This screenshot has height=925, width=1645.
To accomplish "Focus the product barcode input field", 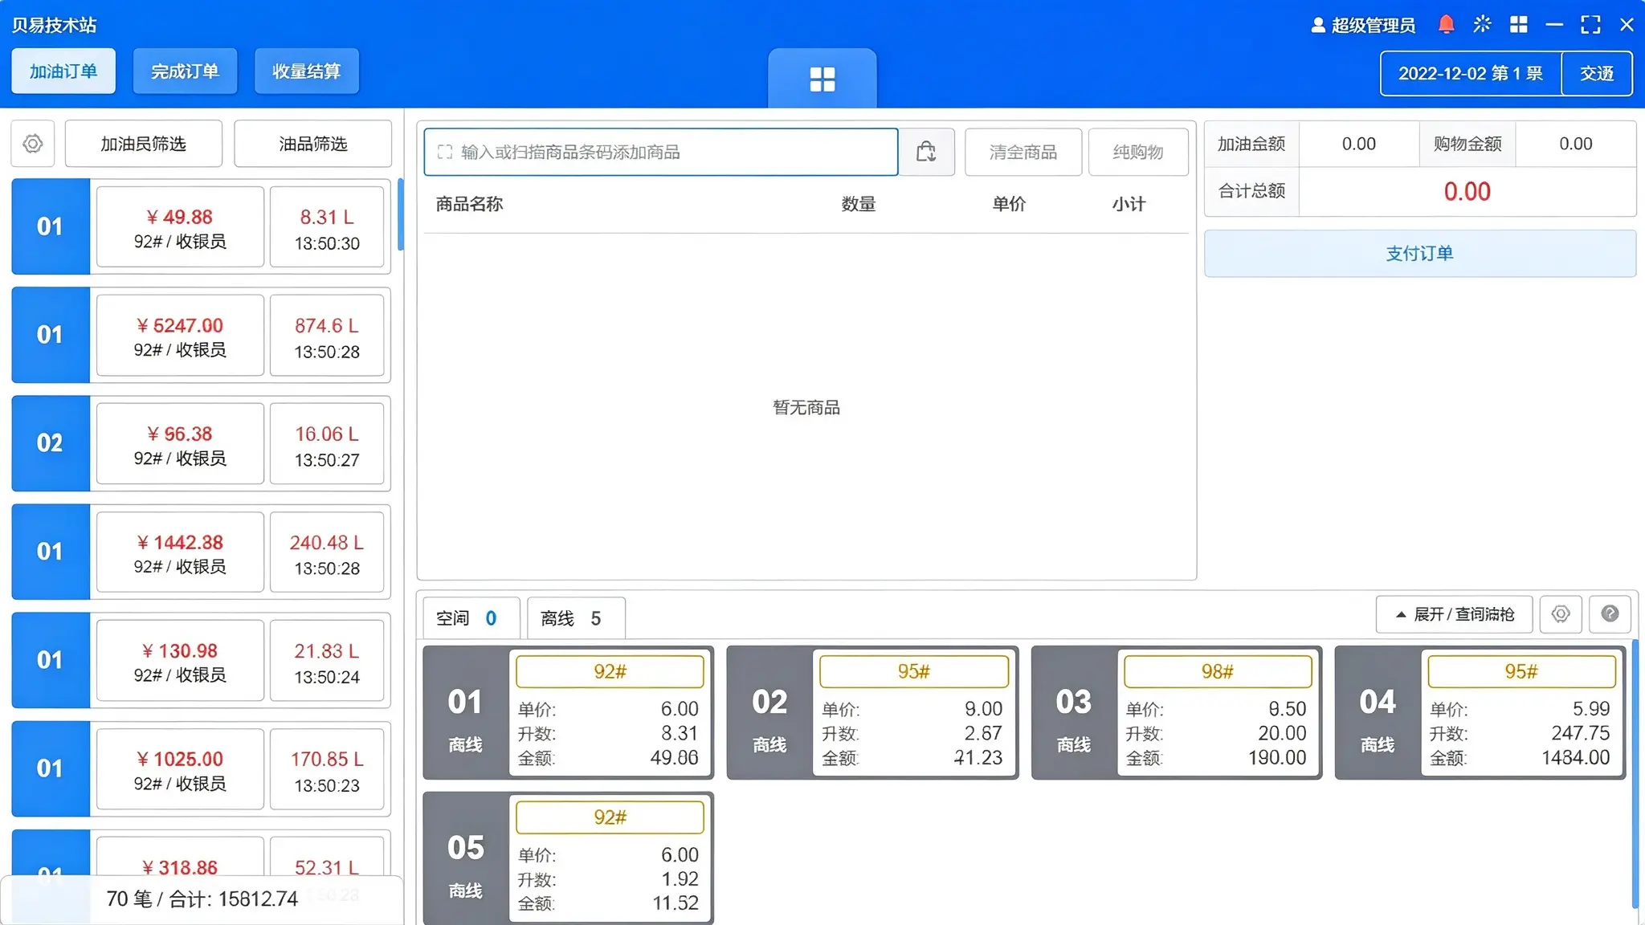I will 660,152.
